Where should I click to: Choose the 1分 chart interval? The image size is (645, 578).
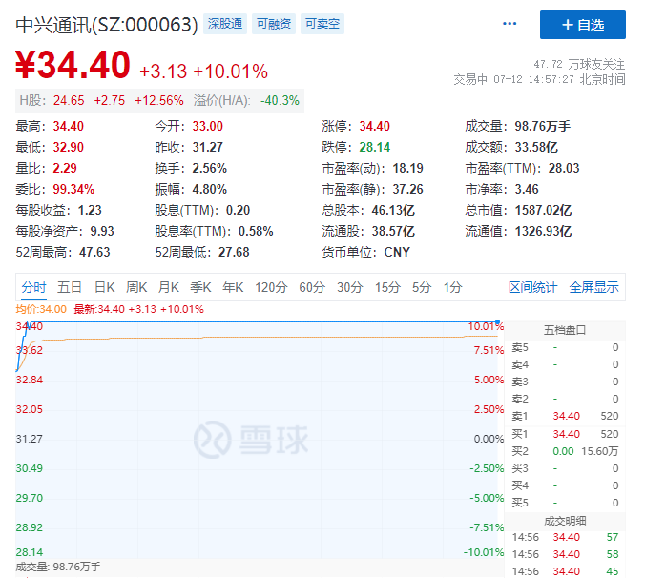point(452,287)
